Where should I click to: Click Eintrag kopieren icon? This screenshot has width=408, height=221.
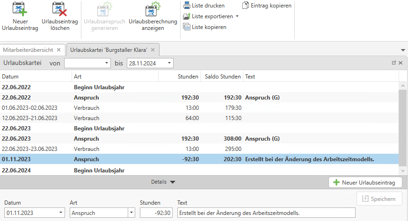[x=246, y=6]
